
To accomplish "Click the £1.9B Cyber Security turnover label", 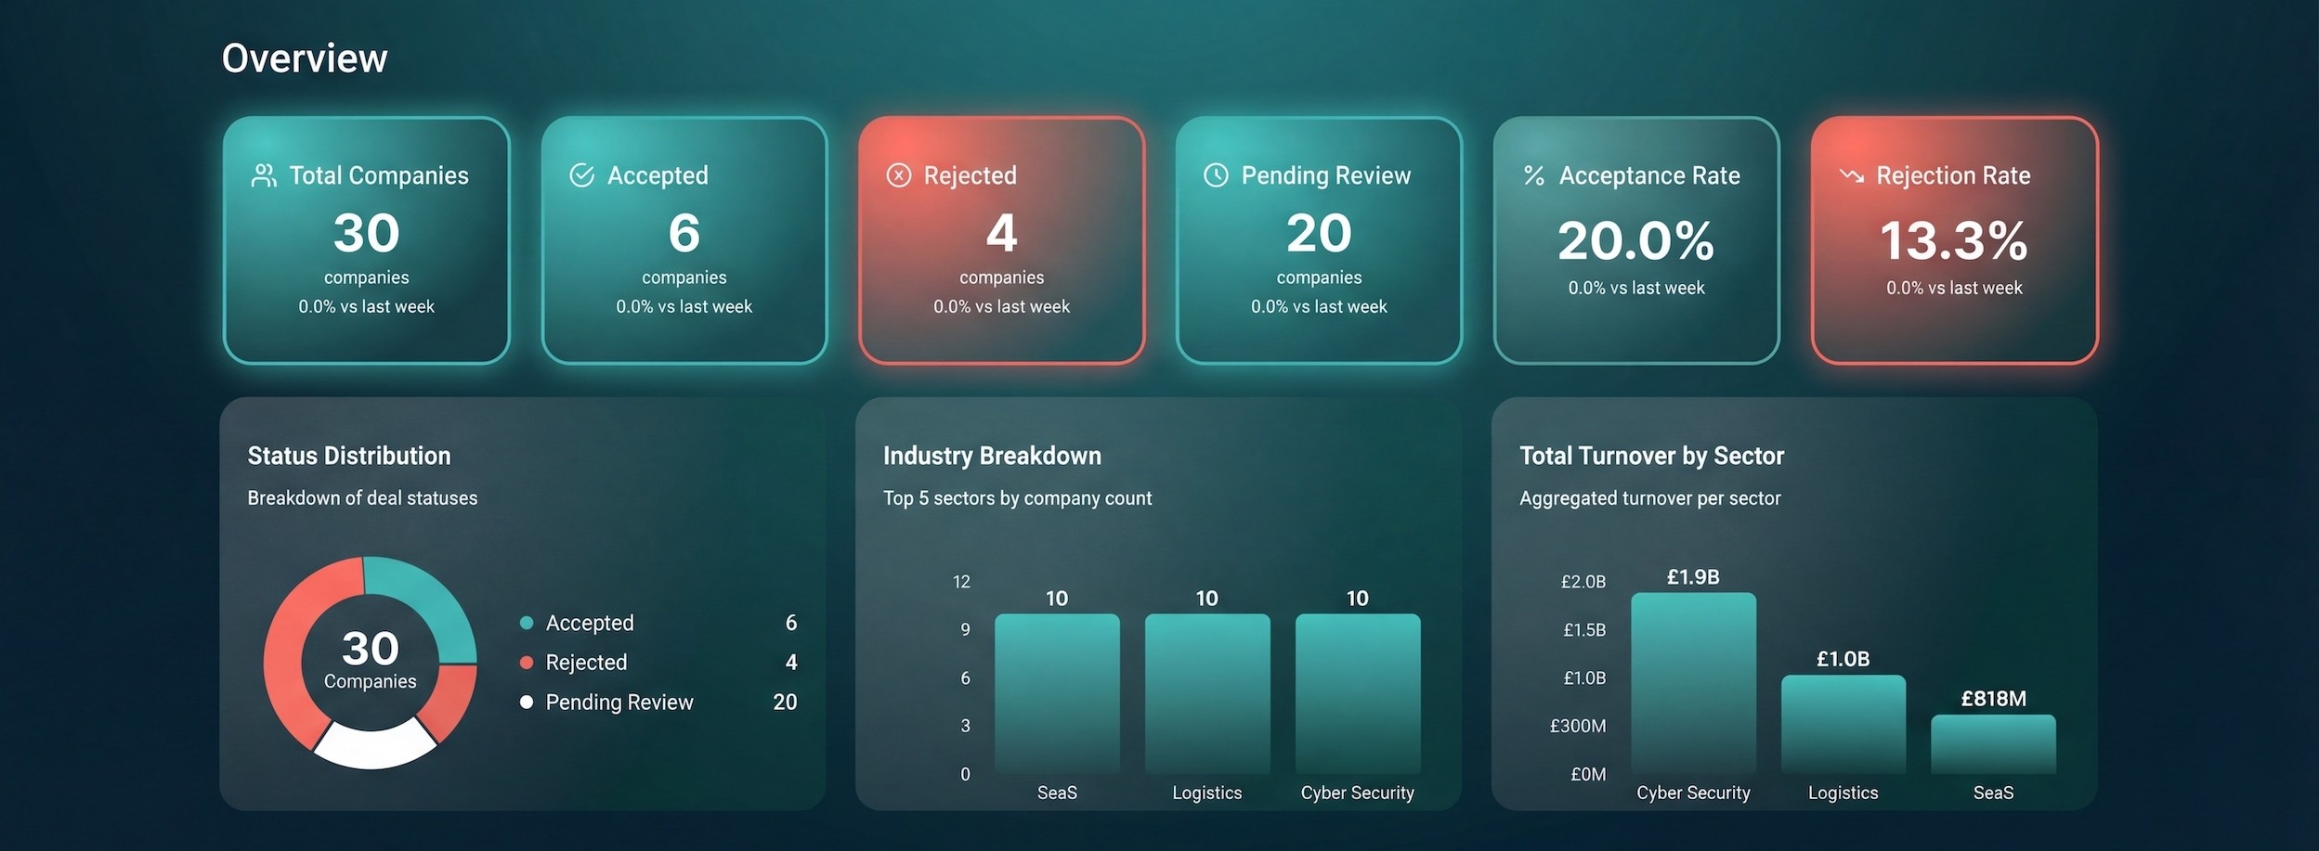I will point(1692,576).
